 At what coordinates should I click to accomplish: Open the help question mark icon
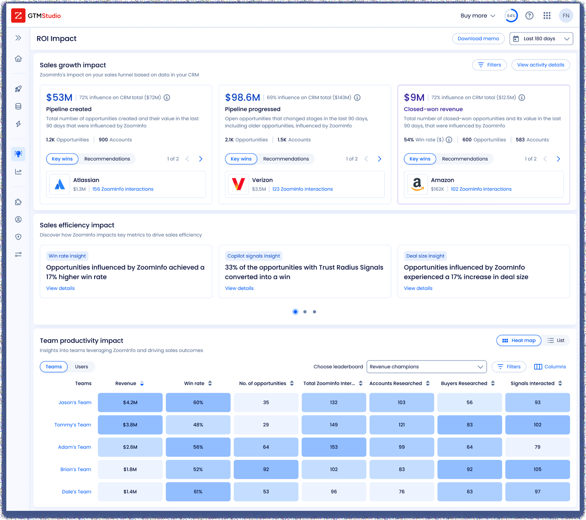(x=529, y=15)
